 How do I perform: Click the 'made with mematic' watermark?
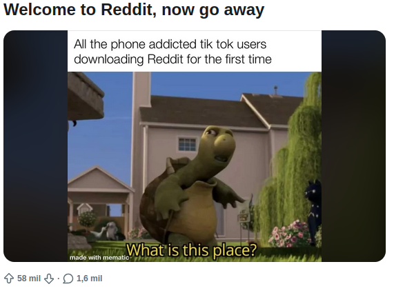tap(99, 257)
